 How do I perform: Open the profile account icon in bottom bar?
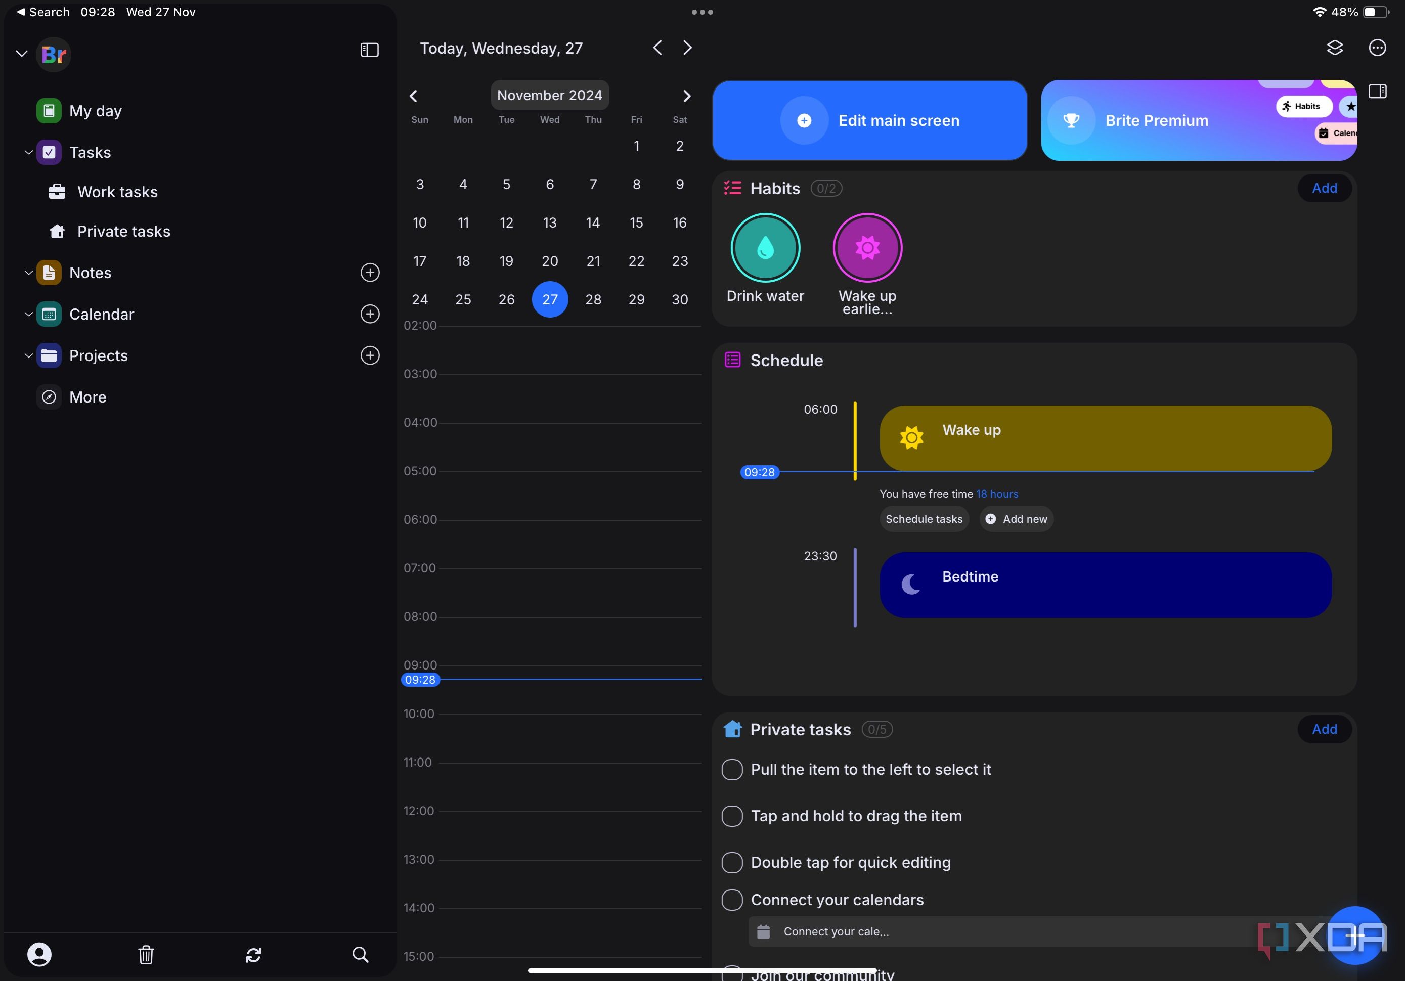coord(40,955)
